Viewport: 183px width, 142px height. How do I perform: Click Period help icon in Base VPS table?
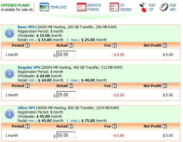(x=27, y=45)
